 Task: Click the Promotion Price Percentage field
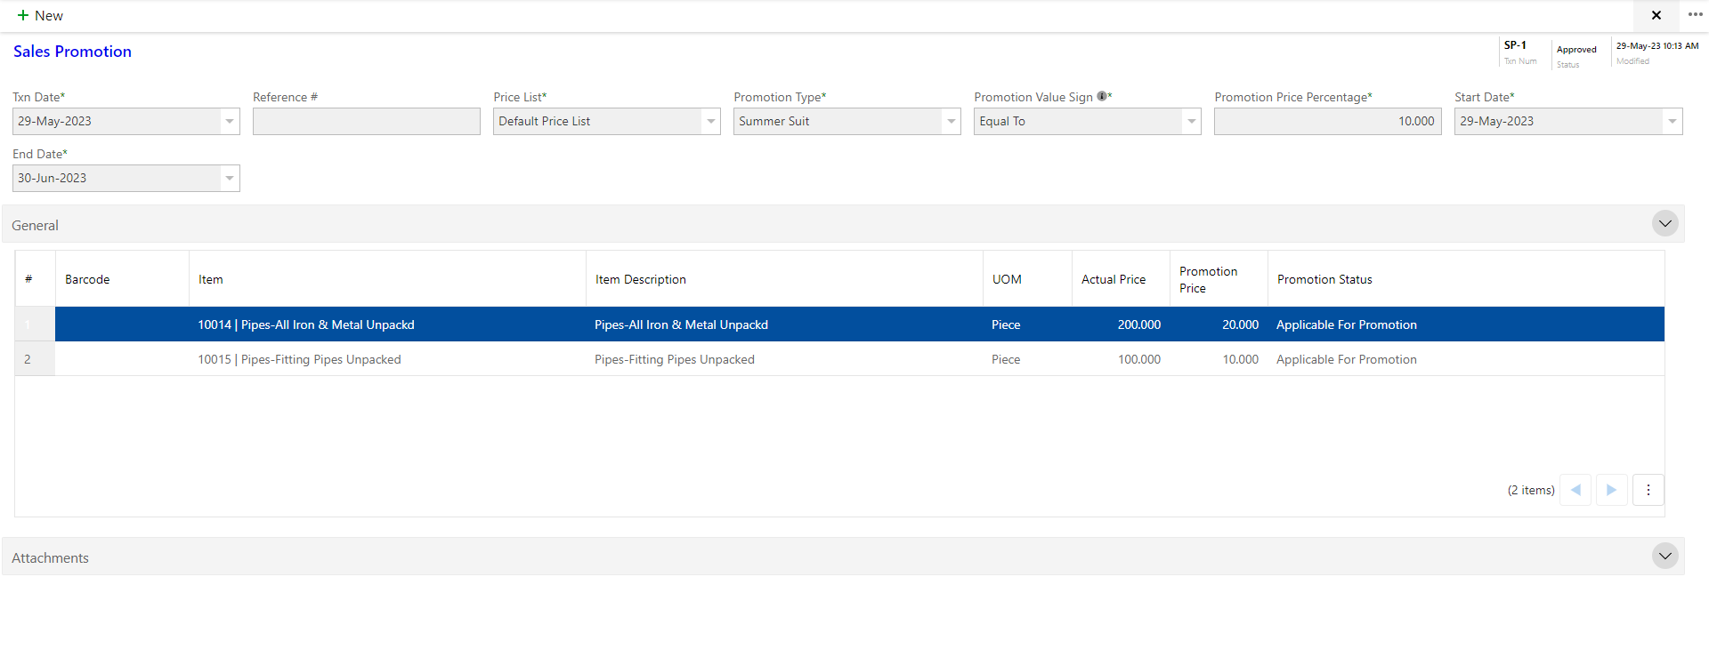(x=1326, y=122)
